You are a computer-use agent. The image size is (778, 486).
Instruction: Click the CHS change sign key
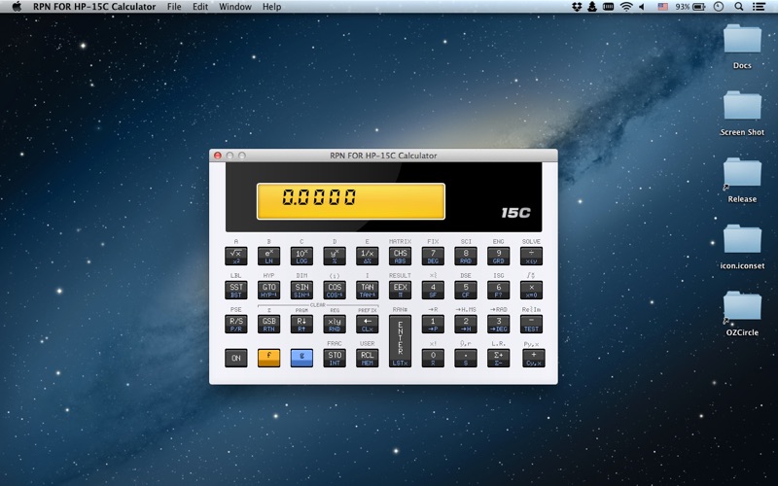[x=400, y=256]
